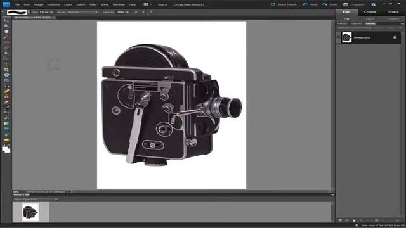
Task: Switch to the Create tab
Action: point(370,12)
